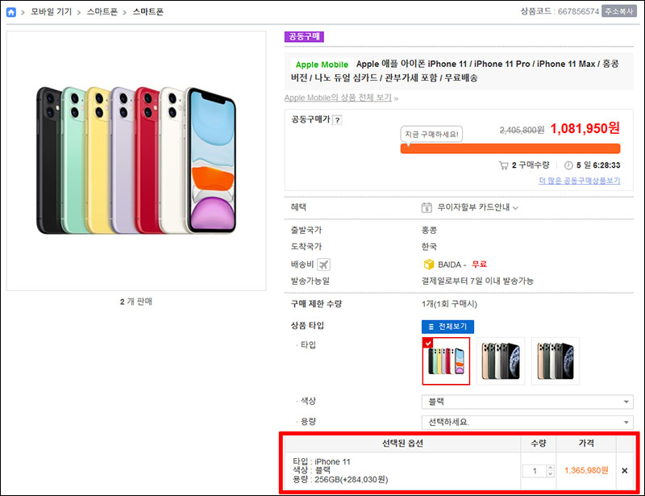Viewport: 645px width, 496px height.
Task: Click 전체보기 product type button
Action: 447,327
